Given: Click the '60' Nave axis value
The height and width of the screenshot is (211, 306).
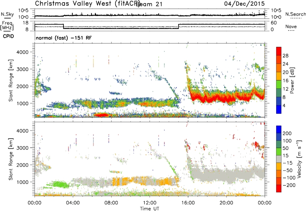Looking at the screenshot, I should tap(274, 23).
